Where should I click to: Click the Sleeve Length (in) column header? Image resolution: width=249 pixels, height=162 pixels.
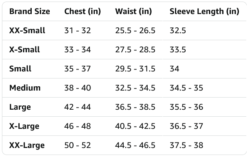[x=204, y=11]
